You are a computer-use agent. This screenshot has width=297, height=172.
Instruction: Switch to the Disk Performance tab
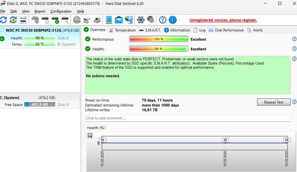click(226, 30)
